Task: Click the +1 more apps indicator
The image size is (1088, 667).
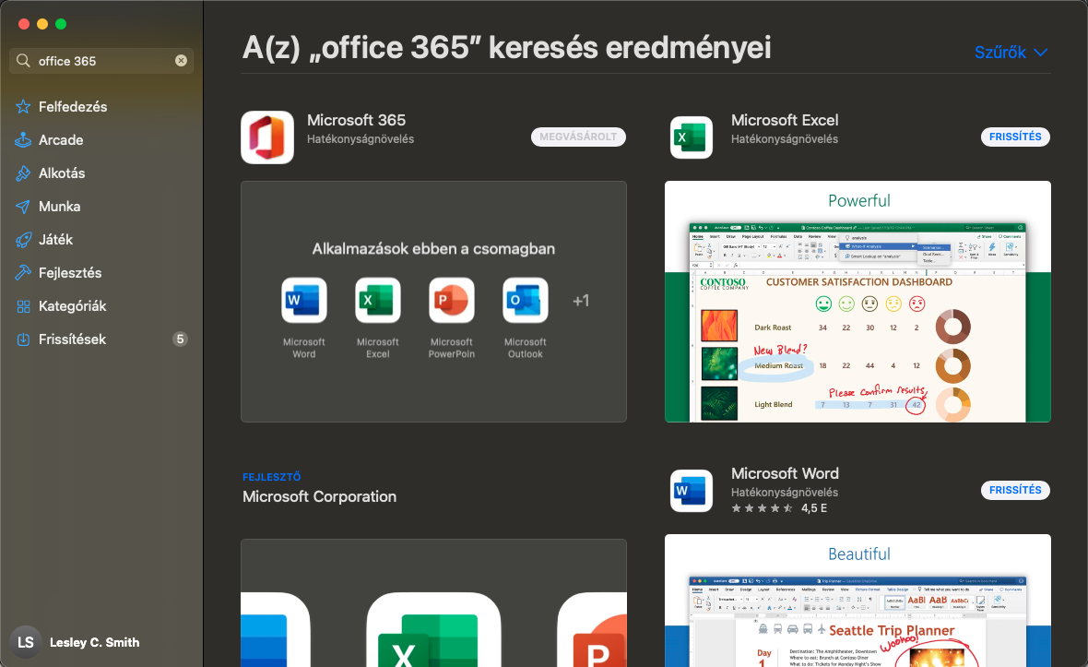Action: point(581,301)
